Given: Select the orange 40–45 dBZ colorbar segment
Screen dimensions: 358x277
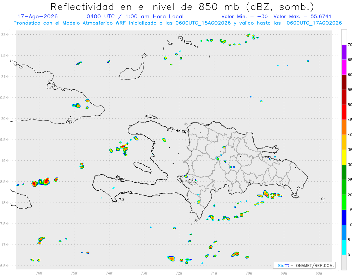Looking at the screenshot, I should tap(344, 127).
